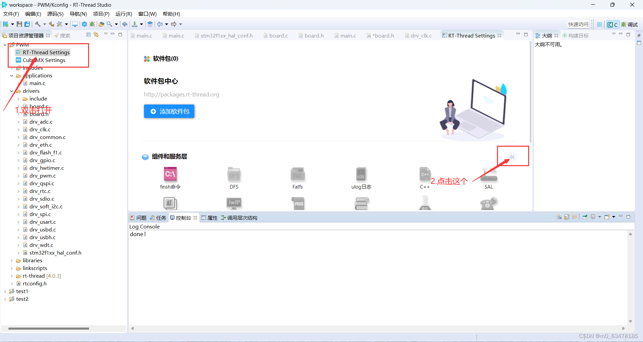Save the current file with the single floppy icon
This screenshot has width=643, height=342.
[19, 24]
